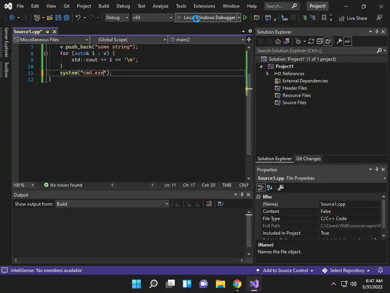Switch to the Git Changes tab

308,159
